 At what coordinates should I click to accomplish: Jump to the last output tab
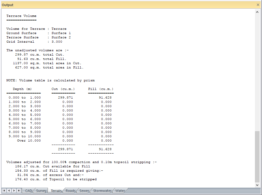click(19, 191)
